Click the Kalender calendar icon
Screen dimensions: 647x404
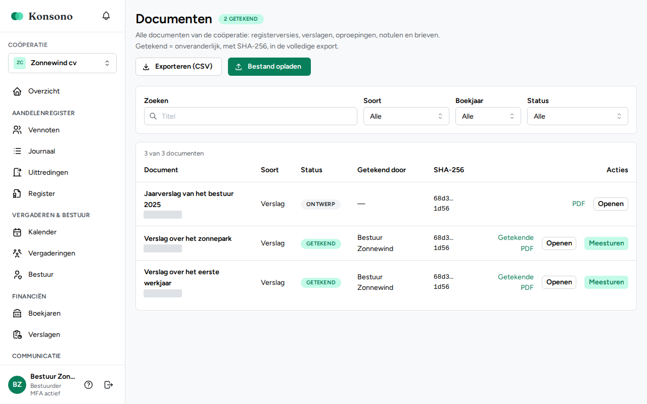(x=17, y=232)
